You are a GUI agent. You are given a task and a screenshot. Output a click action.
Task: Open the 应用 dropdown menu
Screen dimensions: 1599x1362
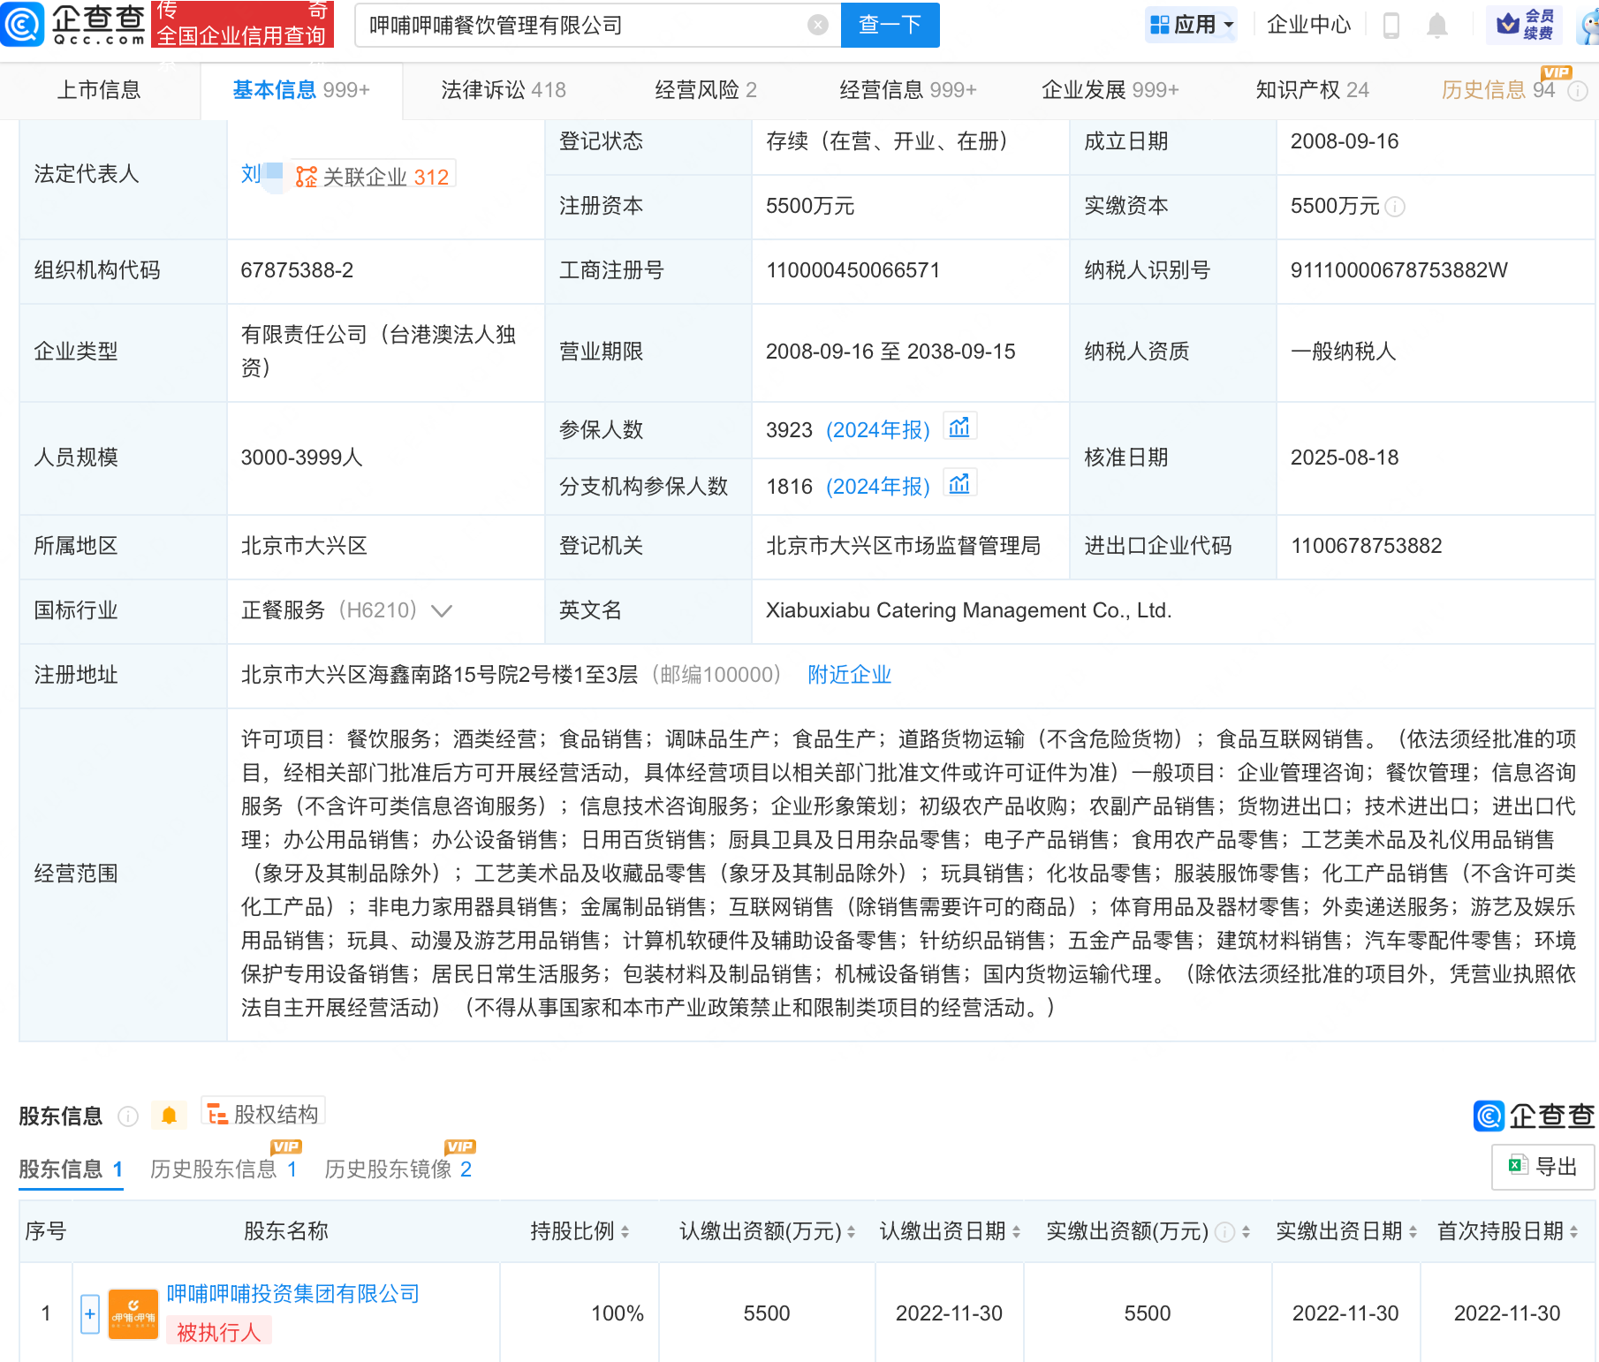[x=1191, y=25]
